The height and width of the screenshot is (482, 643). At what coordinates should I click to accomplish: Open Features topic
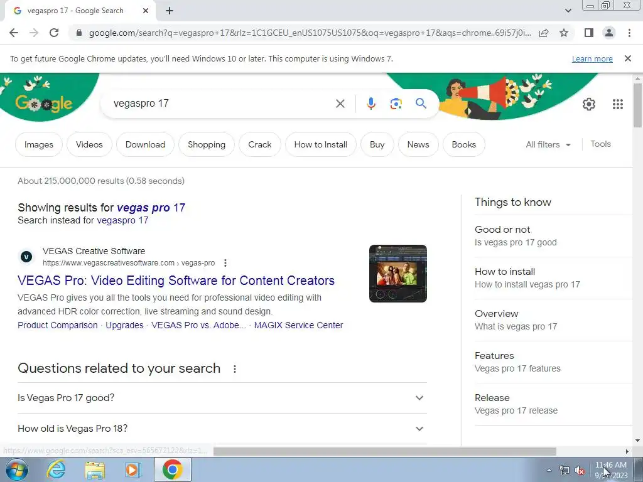554,362
